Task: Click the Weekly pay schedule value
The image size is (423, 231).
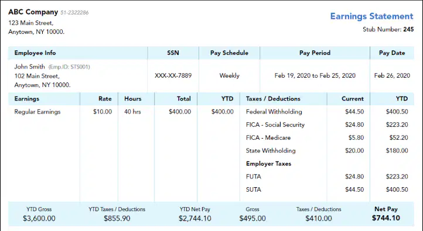Action: pyautogui.click(x=229, y=75)
